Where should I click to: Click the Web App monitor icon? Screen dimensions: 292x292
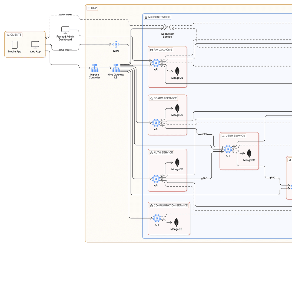coord(35,45)
